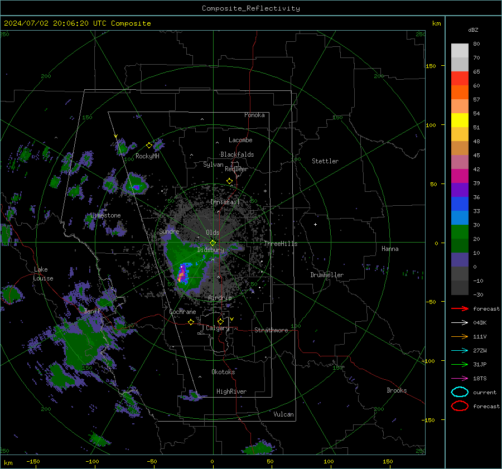Click the Blackfalds town label

237,154
